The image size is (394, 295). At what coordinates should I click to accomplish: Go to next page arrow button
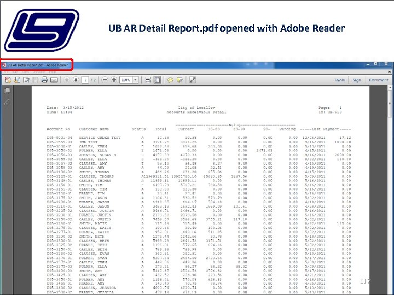pos(76,80)
